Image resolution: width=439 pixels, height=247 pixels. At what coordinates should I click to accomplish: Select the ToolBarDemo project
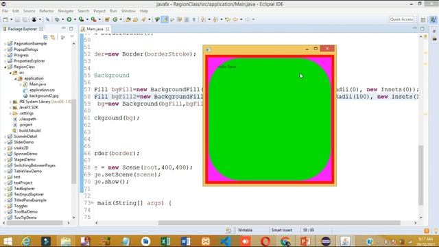tap(26, 212)
